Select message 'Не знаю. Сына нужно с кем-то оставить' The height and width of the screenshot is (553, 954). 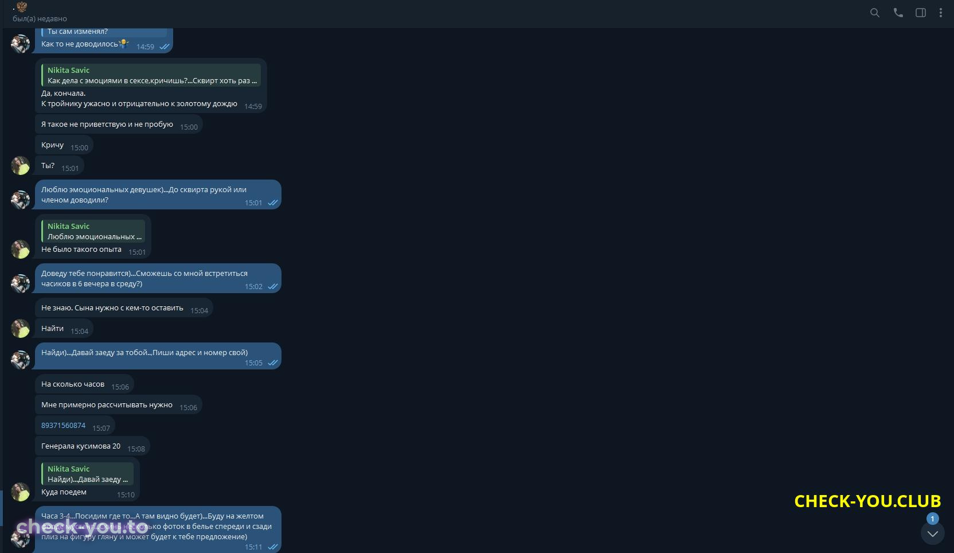point(124,308)
